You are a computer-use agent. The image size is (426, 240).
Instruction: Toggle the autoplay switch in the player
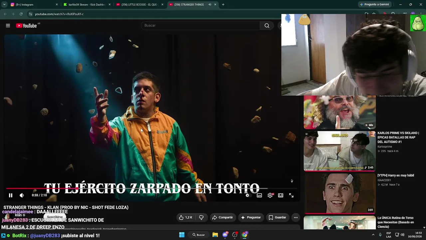click(247, 195)
